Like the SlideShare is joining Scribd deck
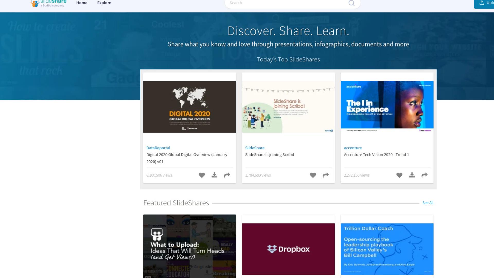The image size is (494, 278). [x=313, y=175]
